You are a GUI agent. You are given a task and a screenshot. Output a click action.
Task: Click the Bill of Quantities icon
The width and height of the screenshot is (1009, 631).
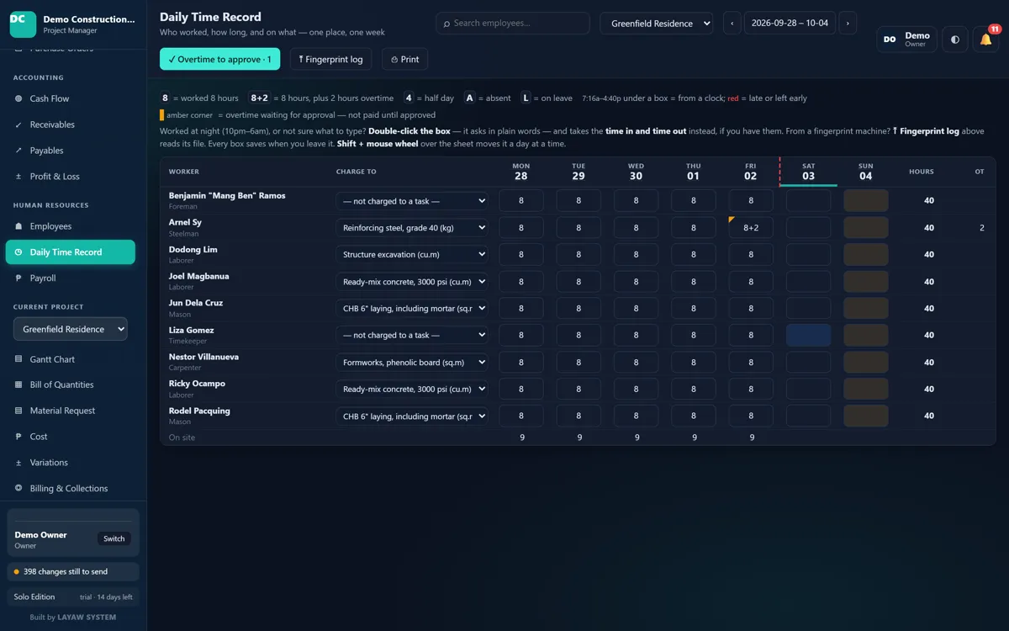pos(18,385)
